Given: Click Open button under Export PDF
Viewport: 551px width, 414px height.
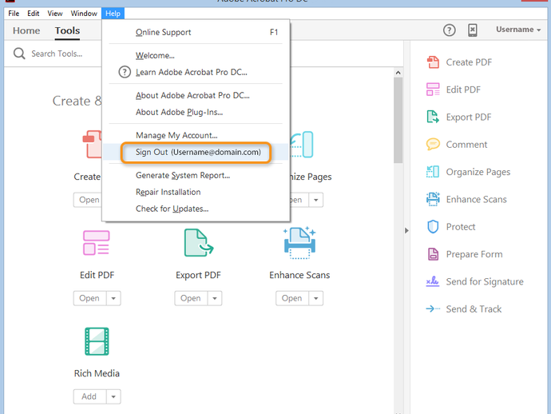Looking at the screenshot, I should pos(191,298).
